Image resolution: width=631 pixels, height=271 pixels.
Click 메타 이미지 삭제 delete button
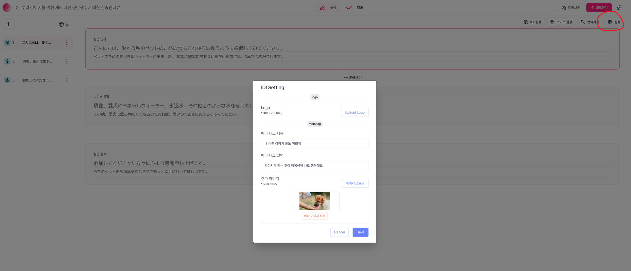click(x=315, y=216)
